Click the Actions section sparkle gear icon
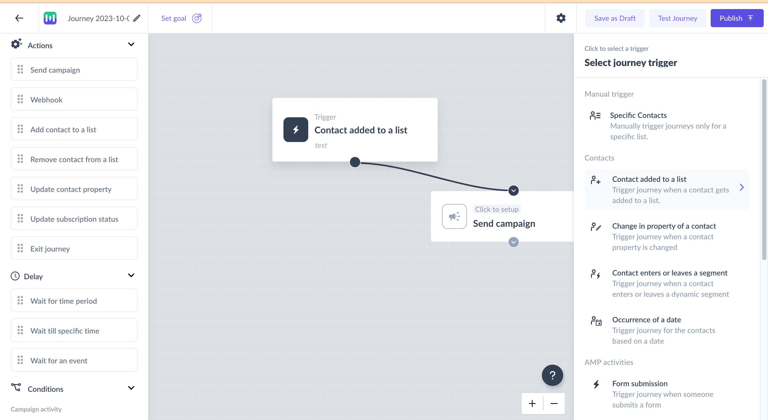 tap(16, 44)
